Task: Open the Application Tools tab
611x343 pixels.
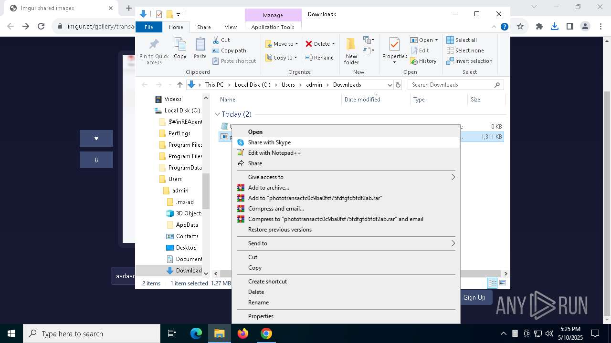Action: [273, 27]
